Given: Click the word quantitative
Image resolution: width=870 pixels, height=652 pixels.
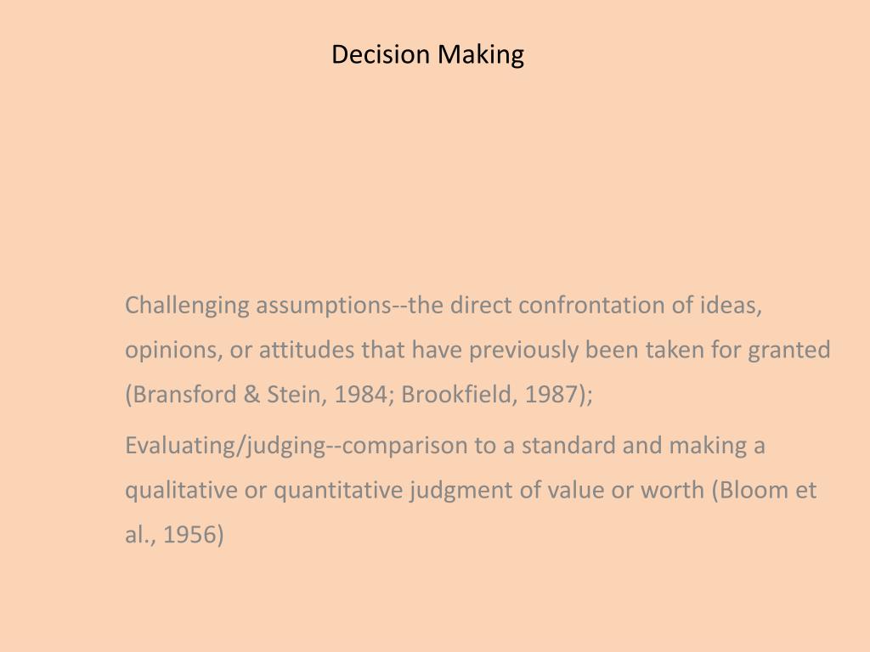Looking at the screenshot, I should point(338,491).
